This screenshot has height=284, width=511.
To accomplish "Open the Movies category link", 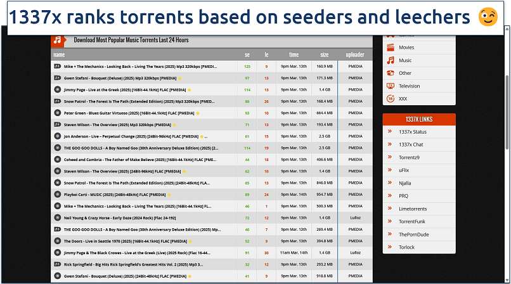I will click(406, 48).
